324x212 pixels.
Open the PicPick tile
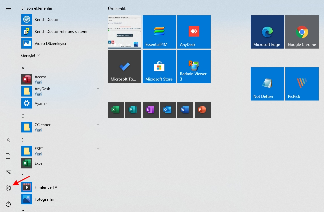click(302, 84)
